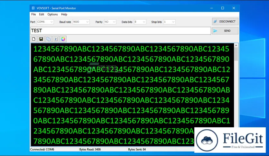269x156 pixels.
Task: Click the Parity label
Action: click(99, 22)
